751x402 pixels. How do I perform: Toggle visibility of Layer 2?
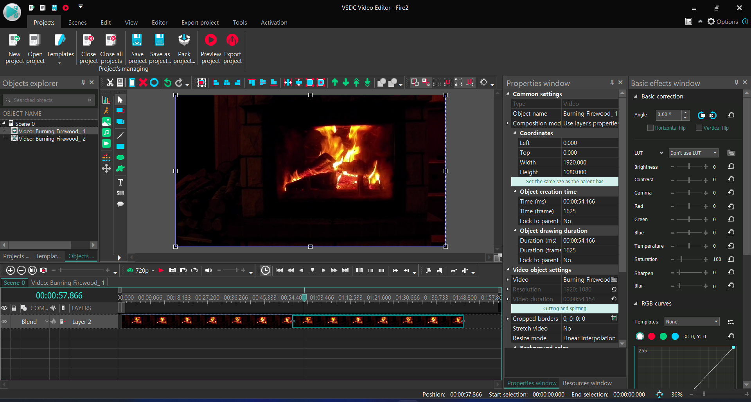(x=5, y=322)
